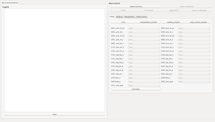Expand the l_leg_kn_p module dropdown
Screen dimensions: 215x122
click(194, 66)
